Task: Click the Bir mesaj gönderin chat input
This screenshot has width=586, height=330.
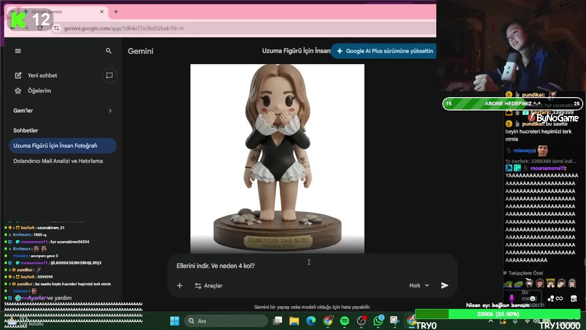Action: [x=523, y=298]
